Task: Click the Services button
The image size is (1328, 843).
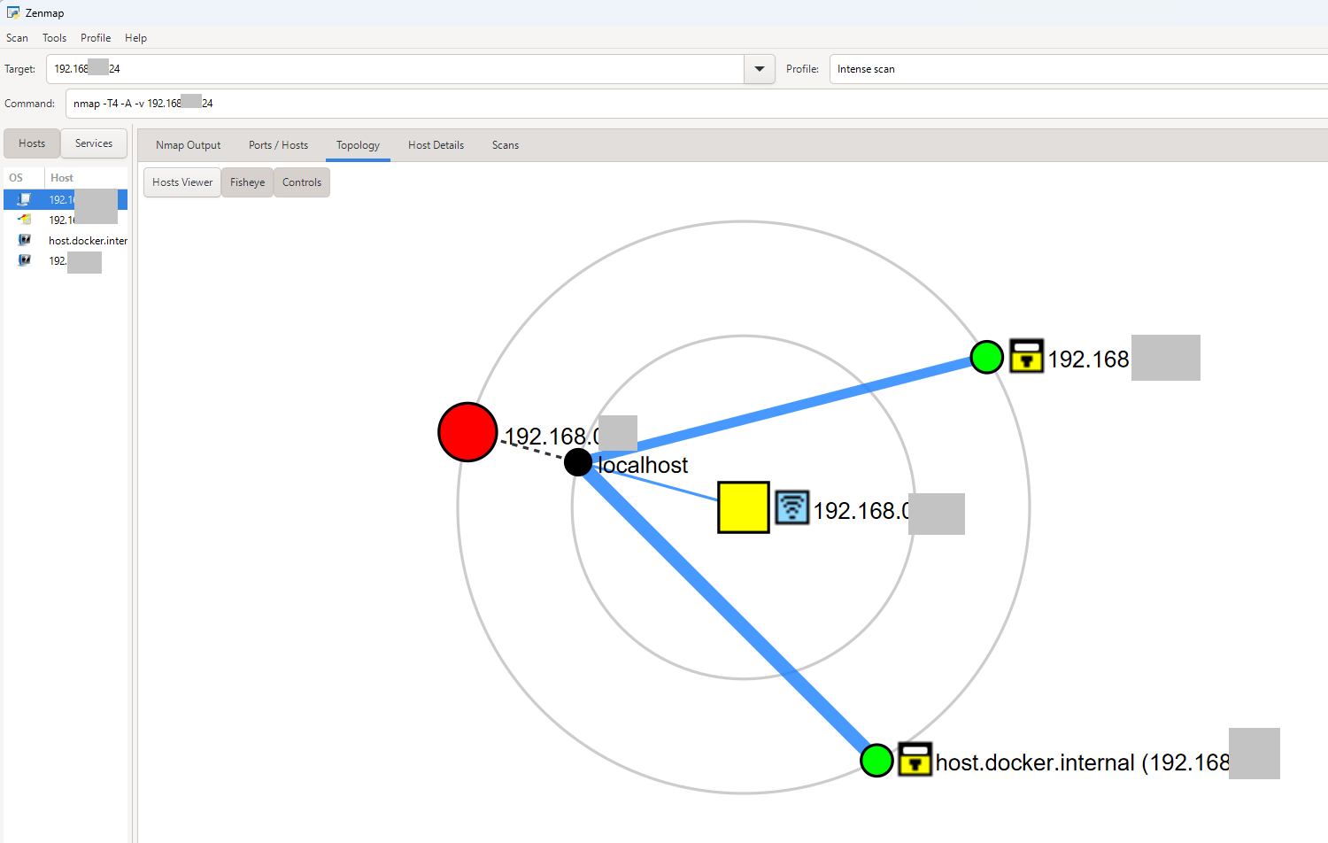Action: click(x=94, y=143)
